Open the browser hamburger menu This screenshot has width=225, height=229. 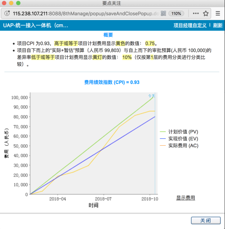point(218,13)
